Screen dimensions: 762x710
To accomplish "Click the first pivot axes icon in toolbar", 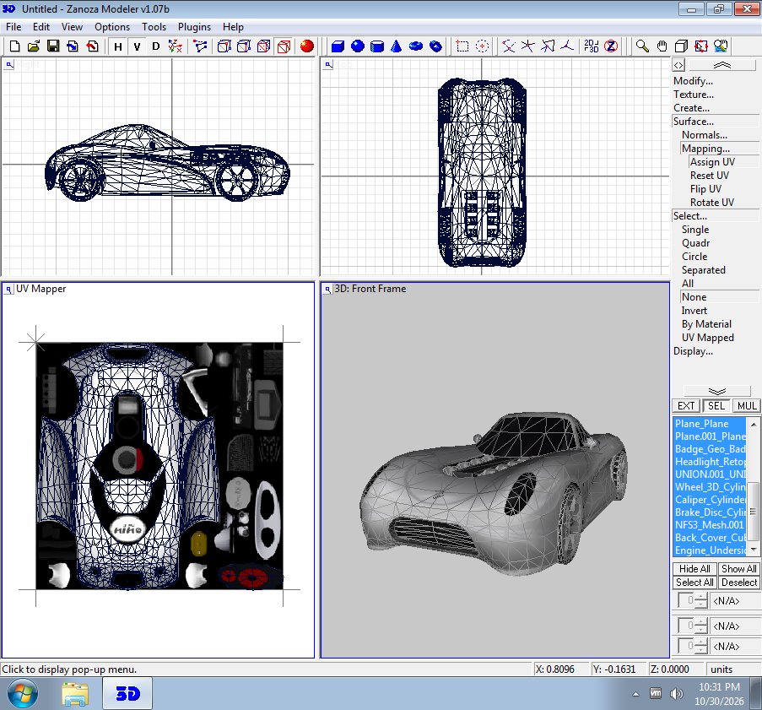I will click(508, 46).
